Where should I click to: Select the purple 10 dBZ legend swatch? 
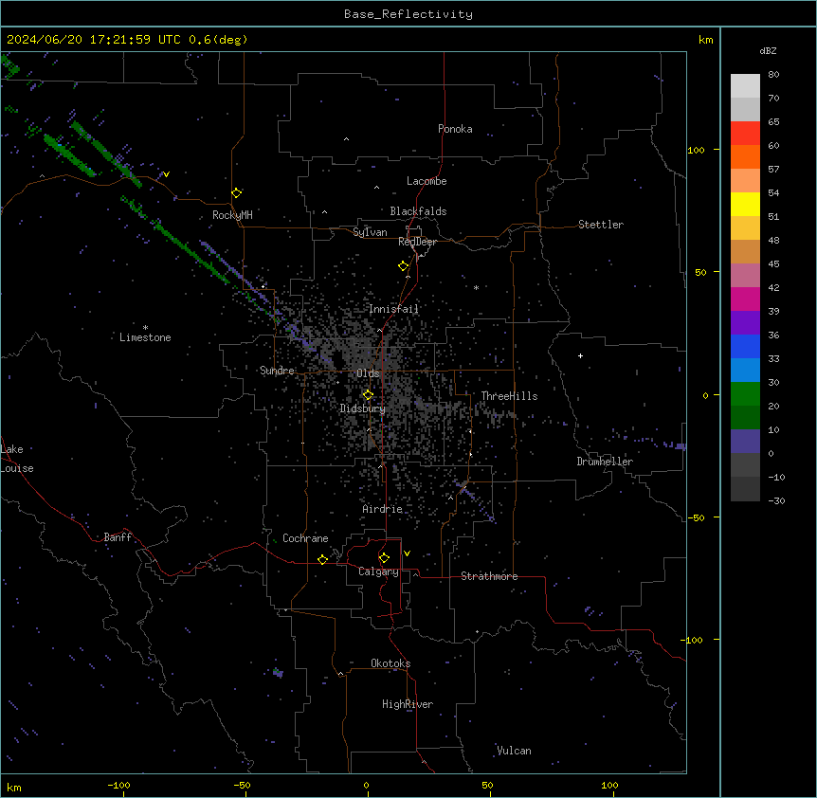pos(745,442)
